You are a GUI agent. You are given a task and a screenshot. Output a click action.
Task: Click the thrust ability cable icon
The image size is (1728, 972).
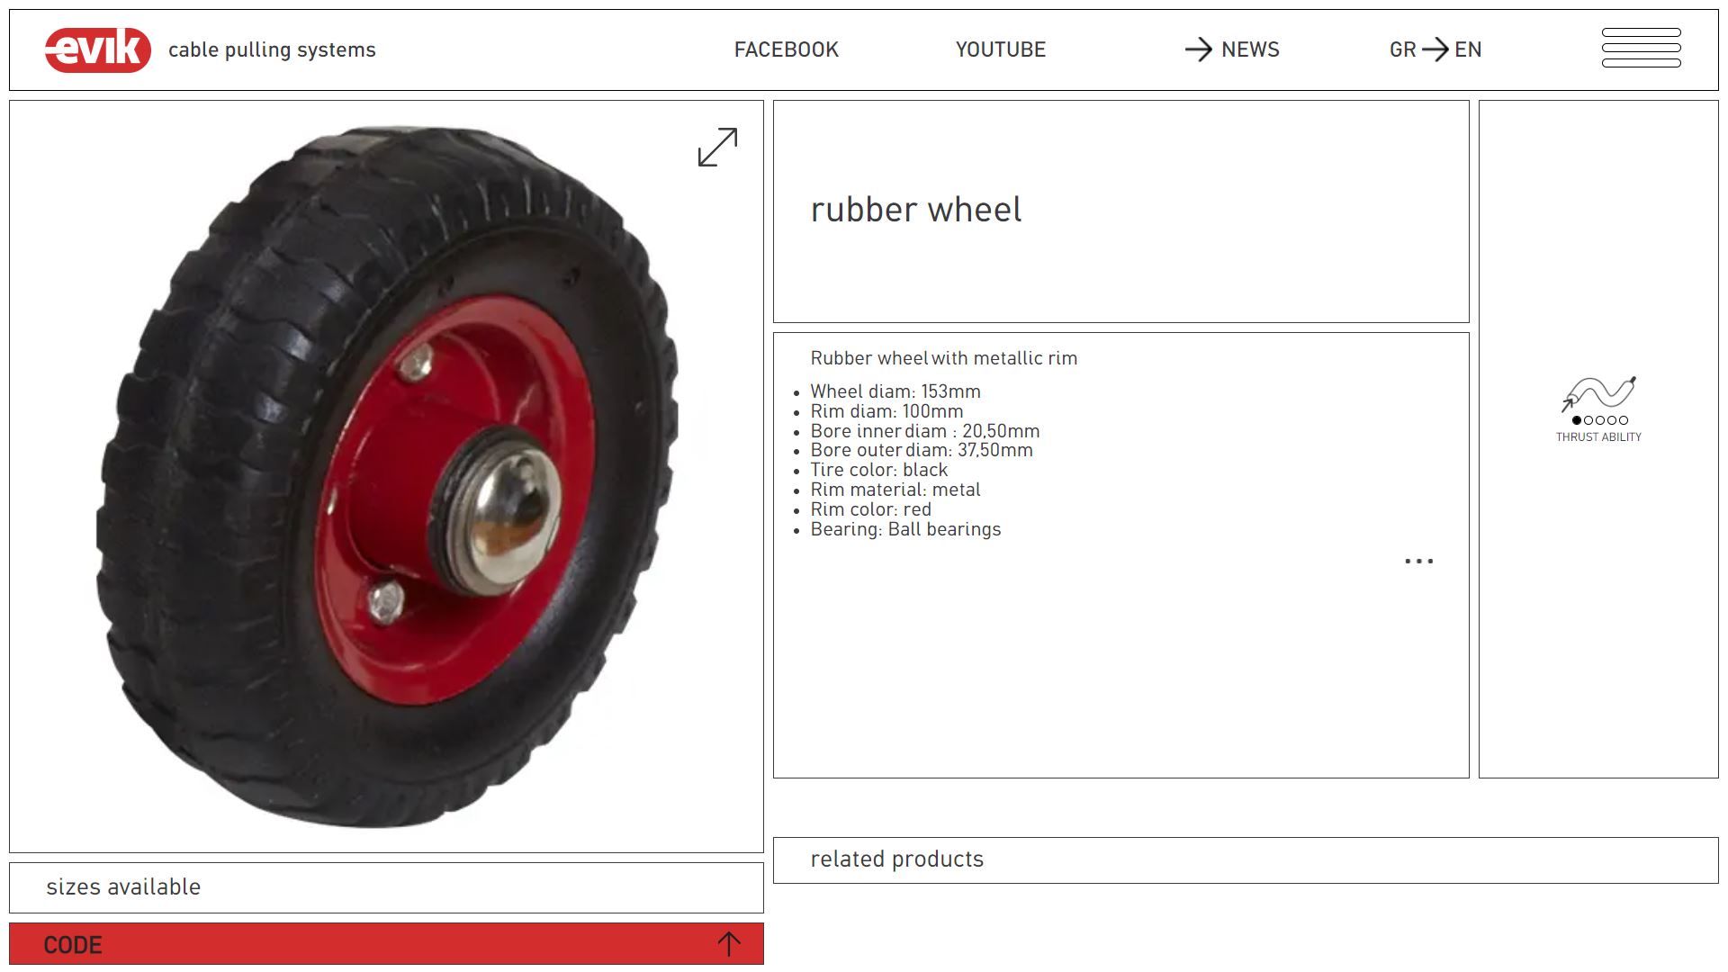(x=1598, y=393)
